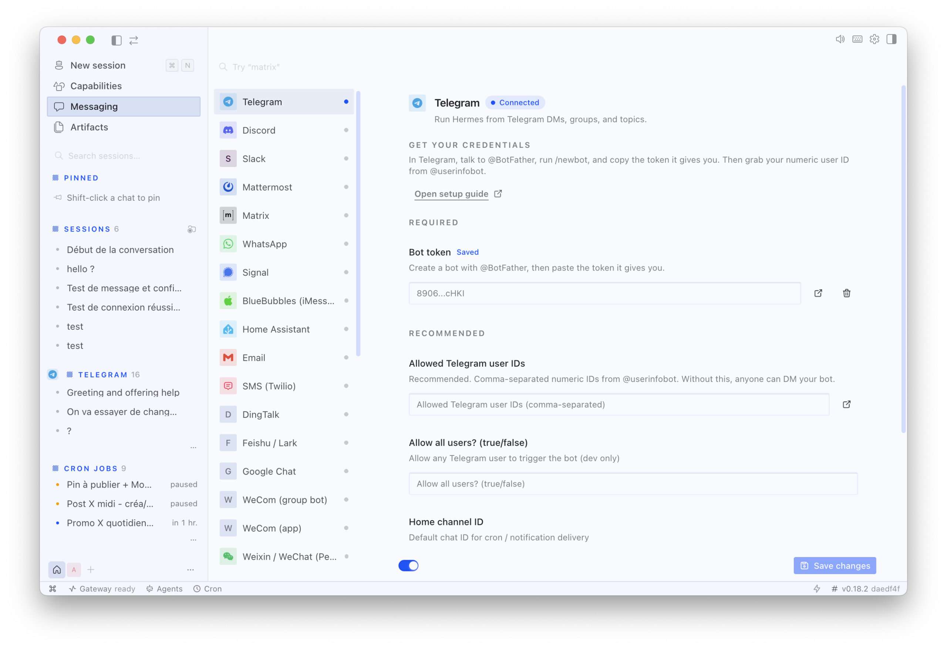Select Google Chat platform
Screen dimensions: 947x648
[284, 472]
